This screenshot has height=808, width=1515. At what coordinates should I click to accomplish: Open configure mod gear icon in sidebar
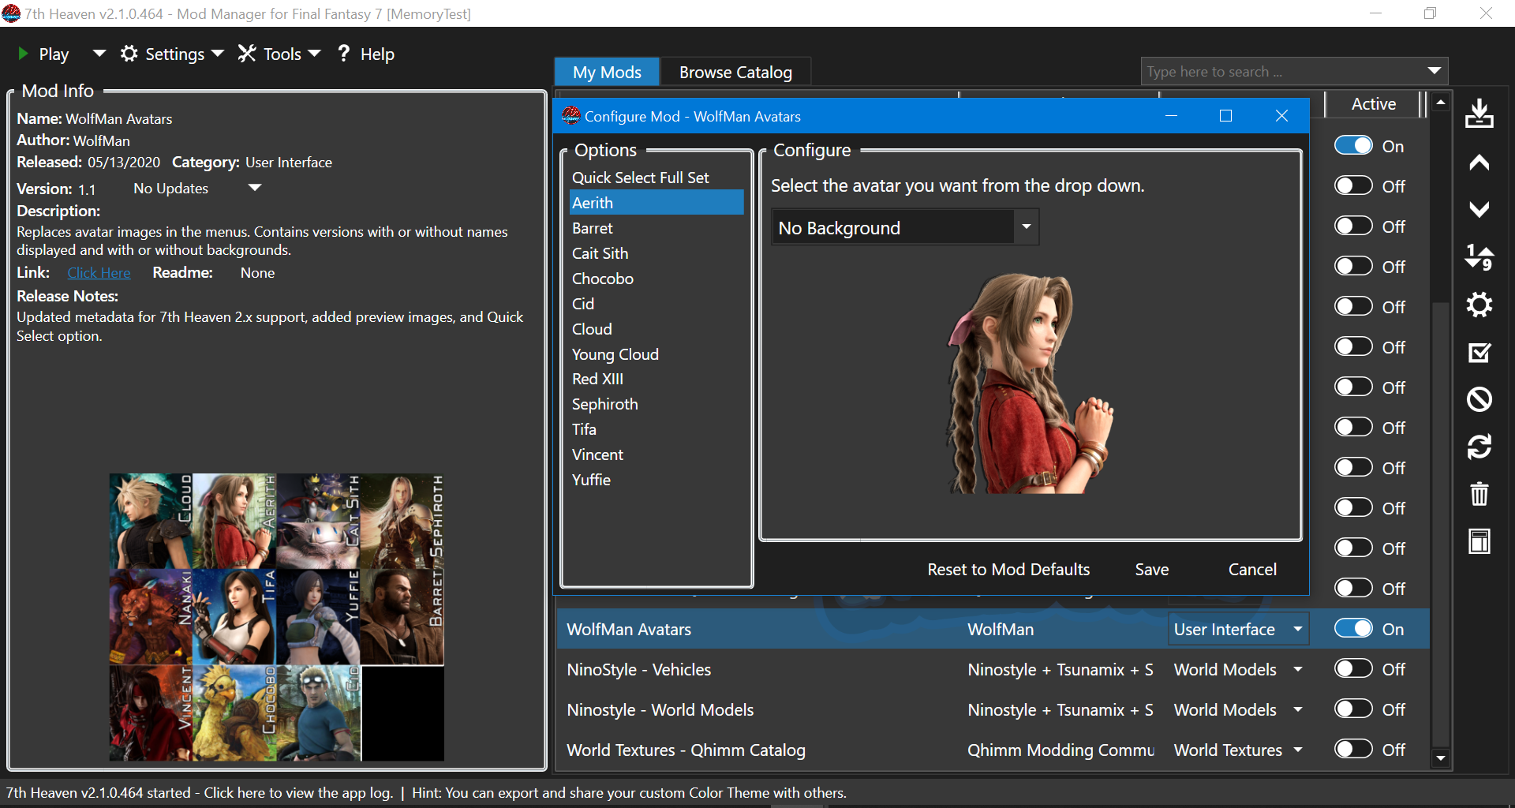pyautogui.click(x=1479, y=305)
